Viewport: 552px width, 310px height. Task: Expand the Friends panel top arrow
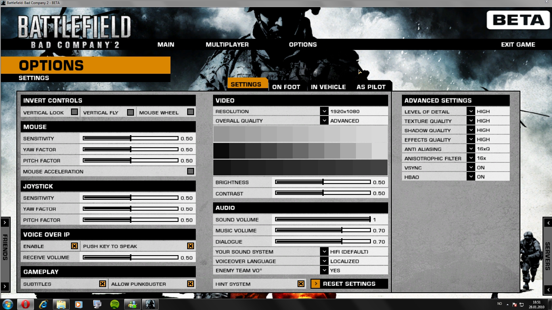click(5, 222)
